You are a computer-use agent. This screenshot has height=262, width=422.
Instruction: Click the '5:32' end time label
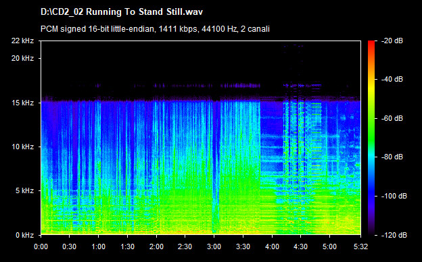click(x=360, y=246)
